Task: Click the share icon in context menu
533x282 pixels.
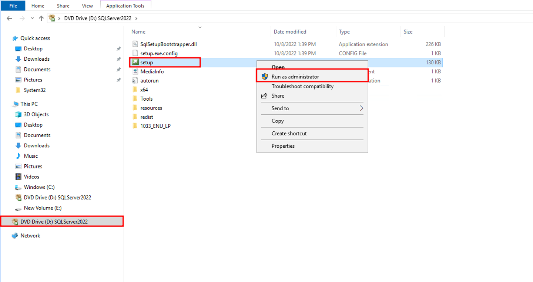Action: [x=264, y=96]
